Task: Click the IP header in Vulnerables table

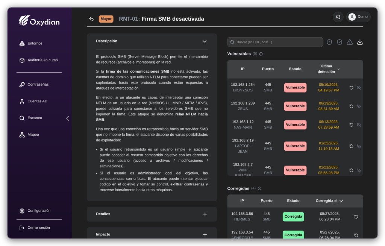Action: tap(243, 69)
